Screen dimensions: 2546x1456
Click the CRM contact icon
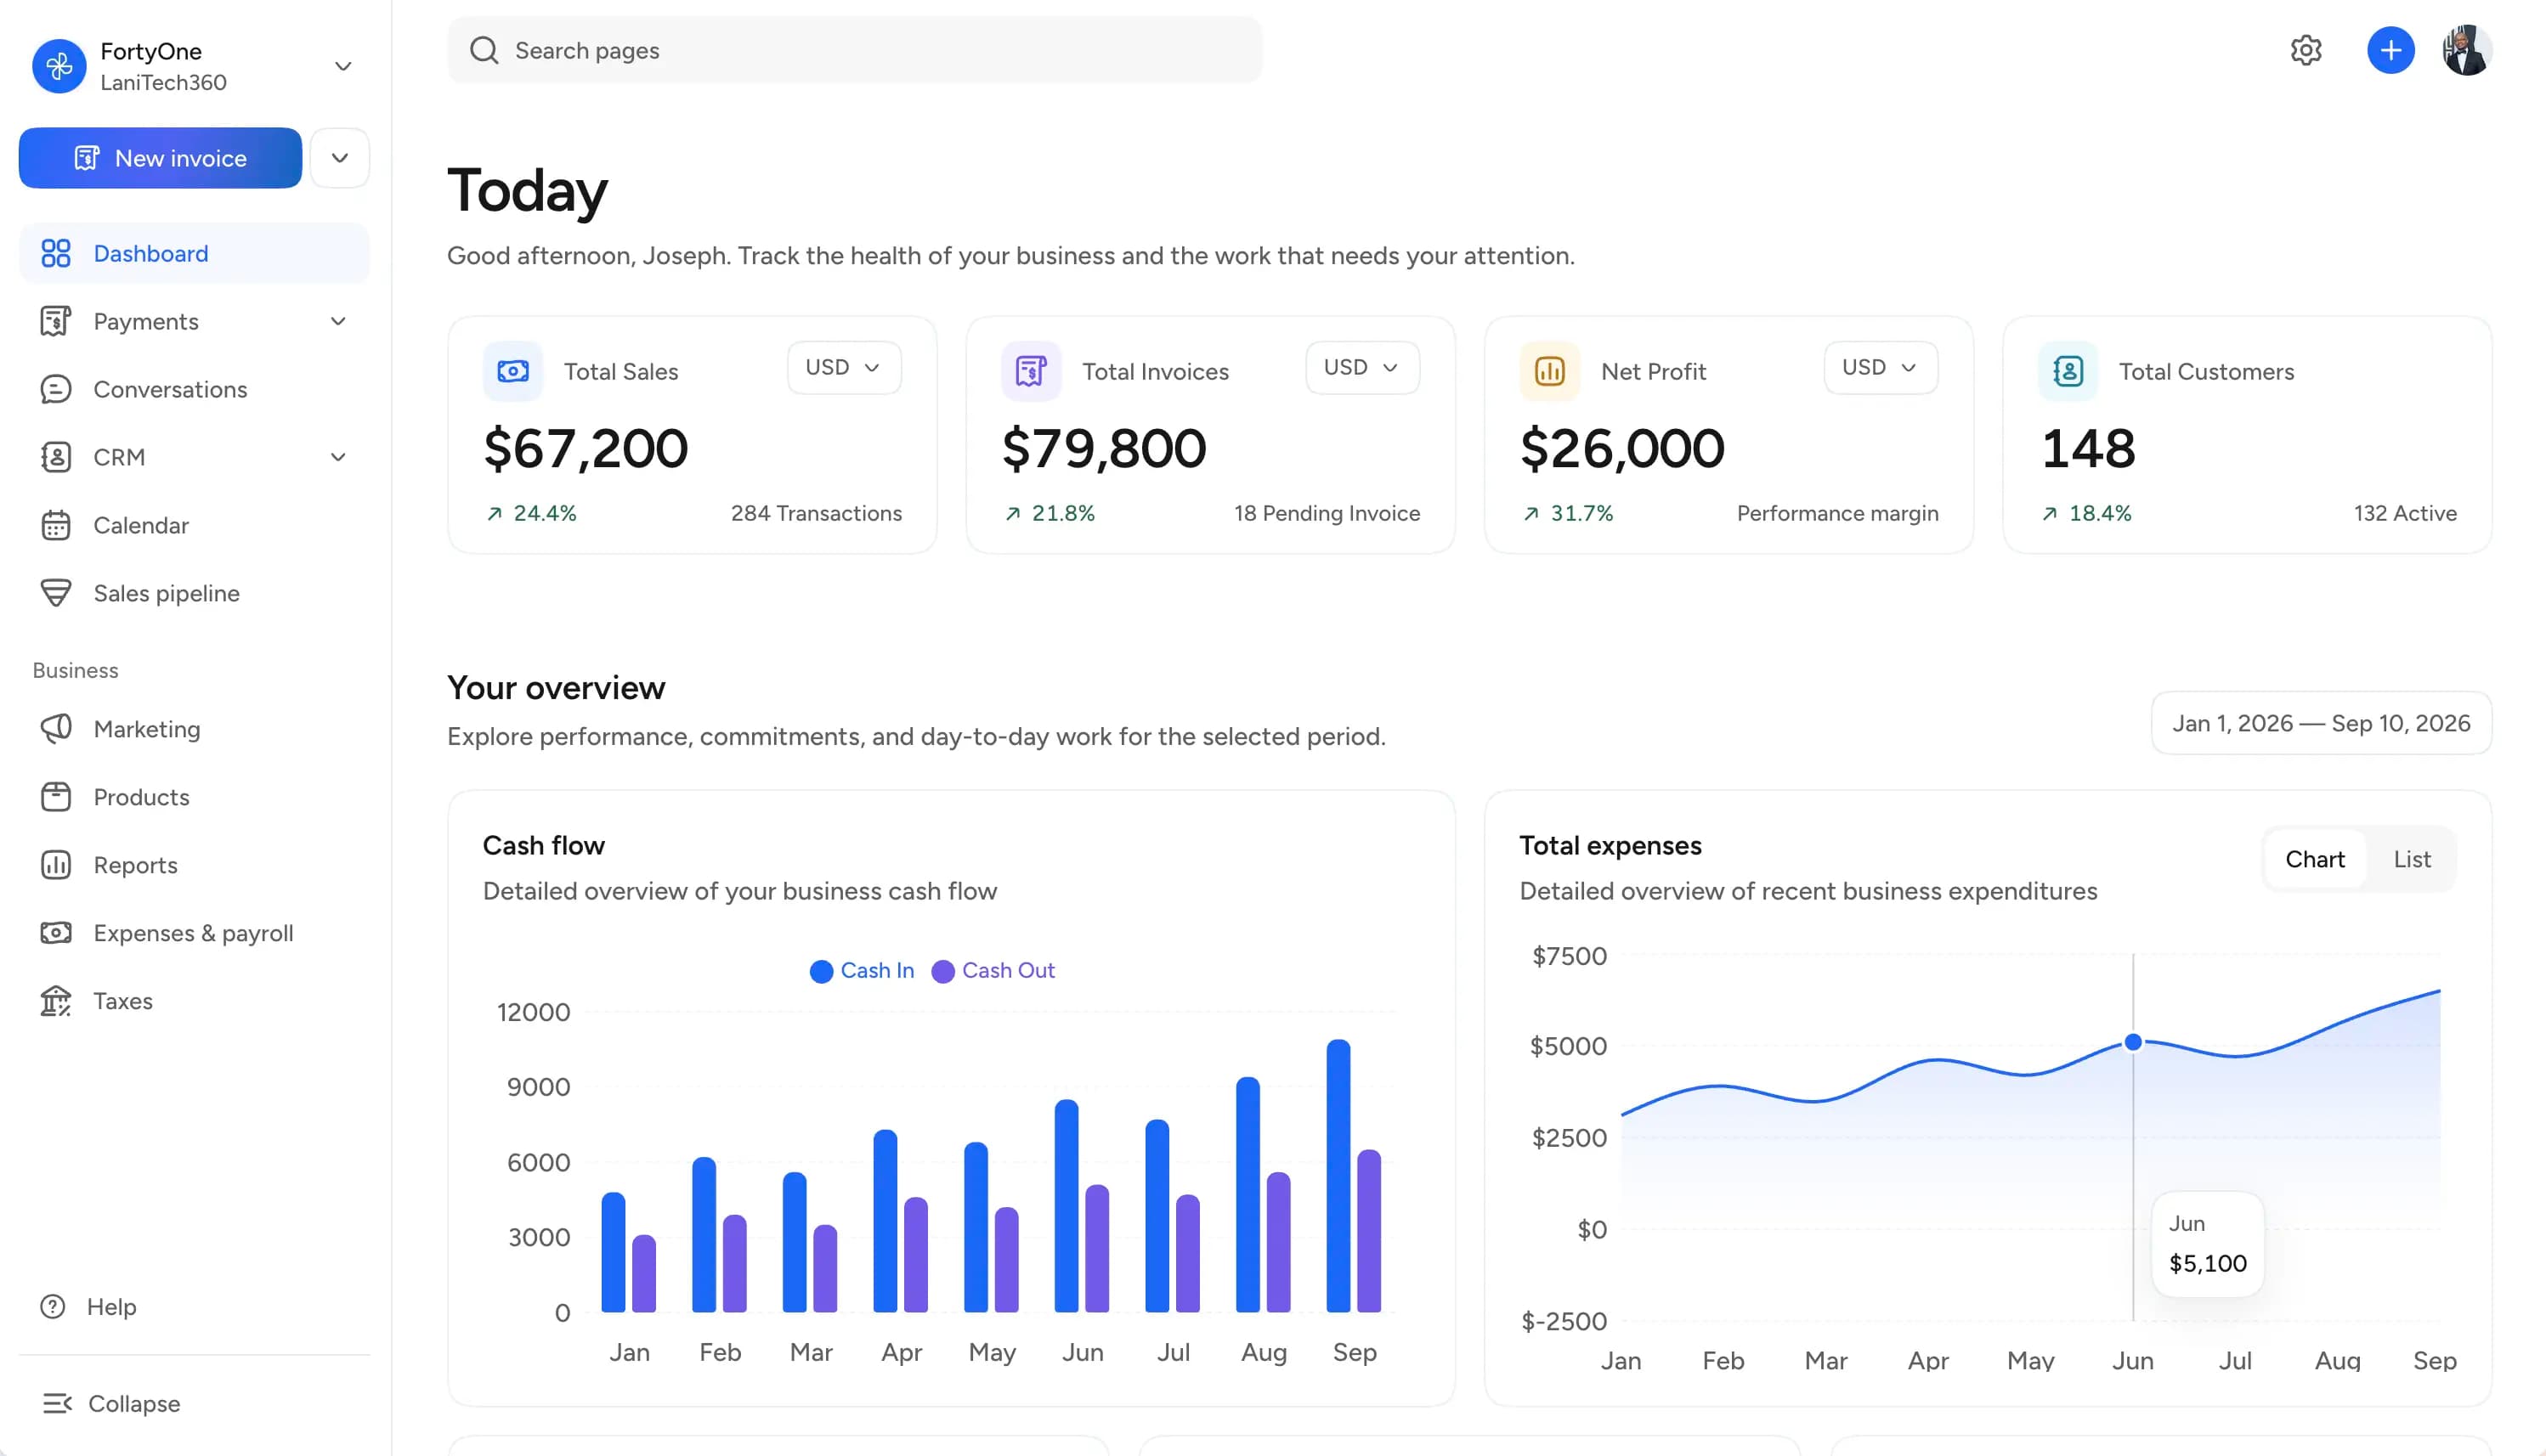point(56,457)
